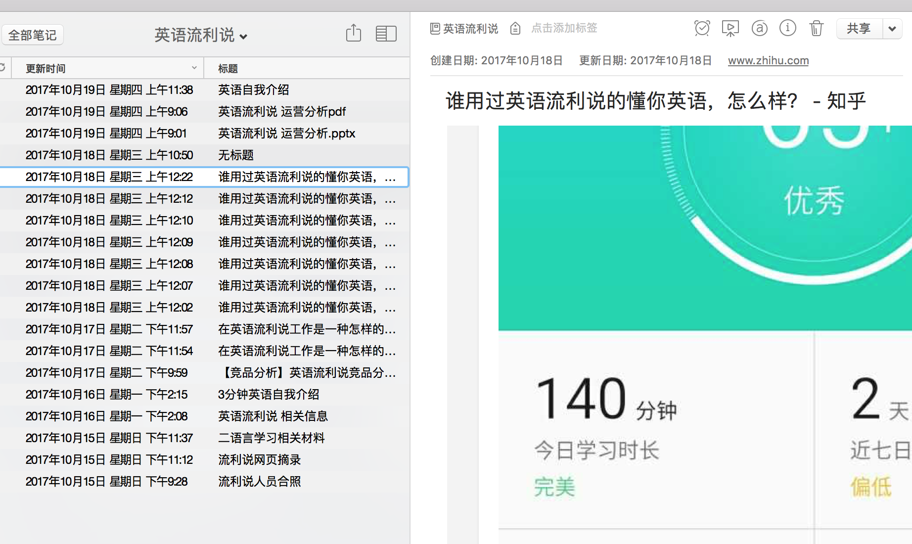Click the 创建日期: 2017年10月18日 text
Screen dimensions: 912x544
[497, 60]
